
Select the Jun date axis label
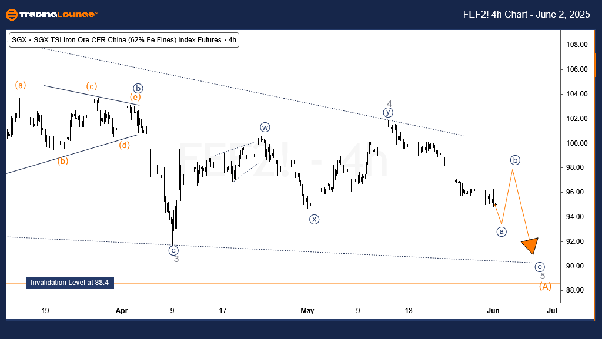(x=493, y=310)
